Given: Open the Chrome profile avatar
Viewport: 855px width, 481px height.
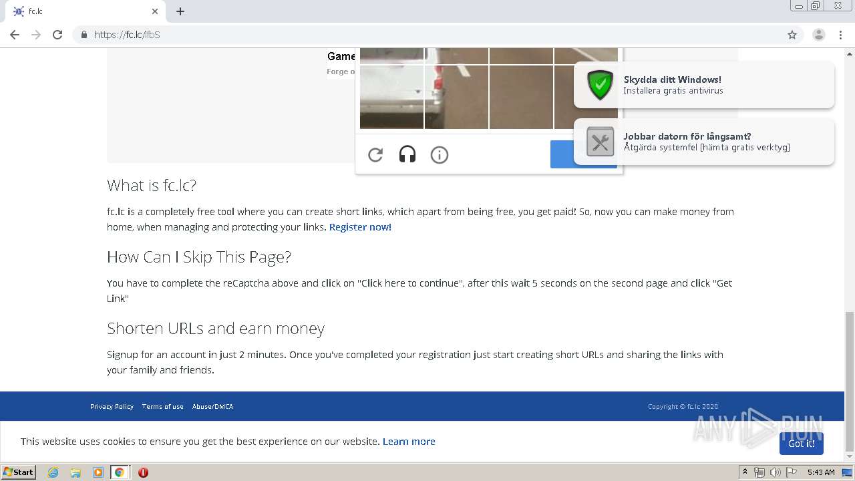Looking at the screenshot, I should tap(819, 35).
